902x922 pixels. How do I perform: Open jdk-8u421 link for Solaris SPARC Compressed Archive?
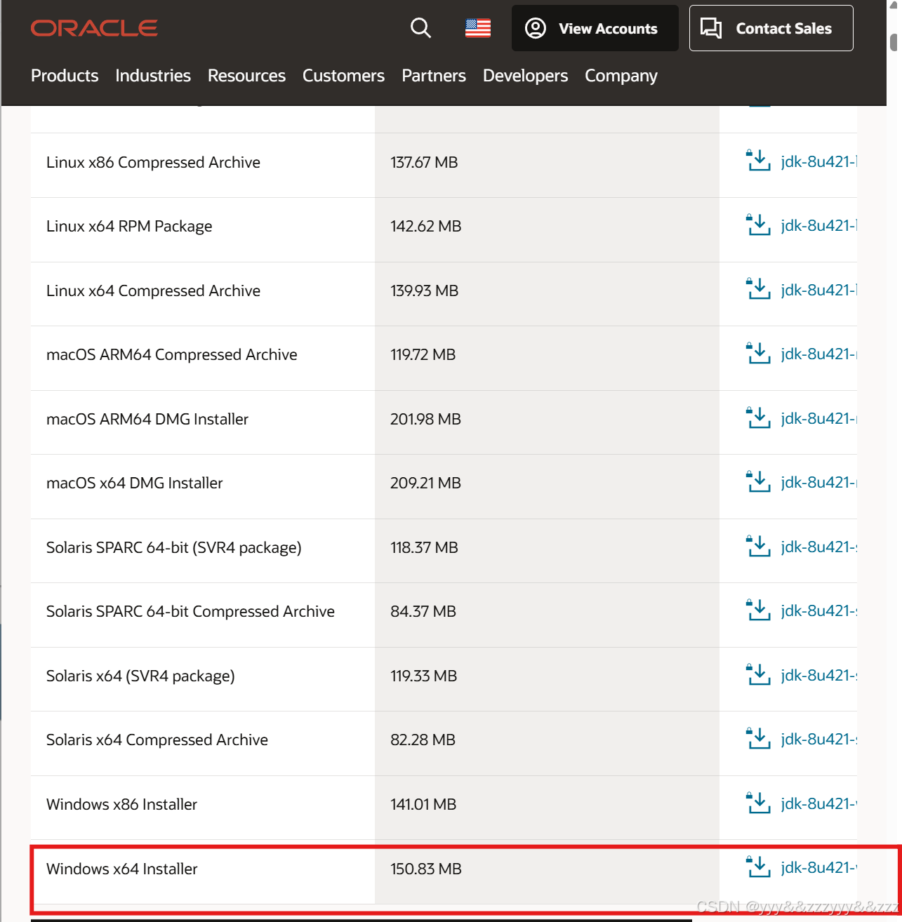pos(819,610)
